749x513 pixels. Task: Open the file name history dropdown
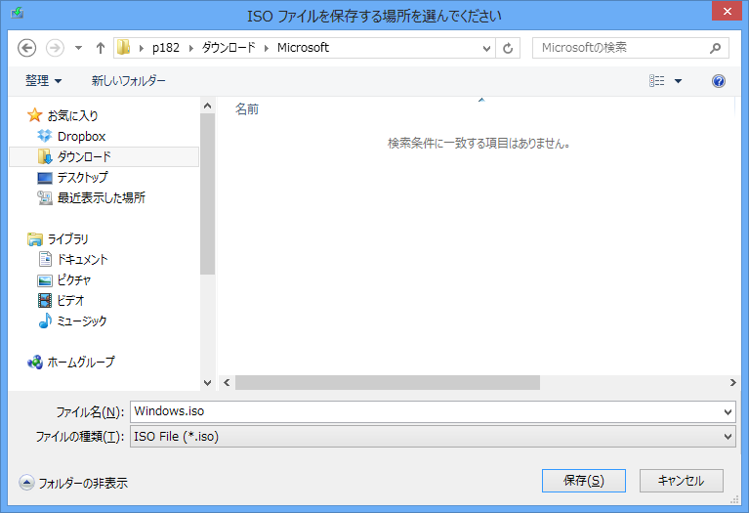click(x=728, y=411)
